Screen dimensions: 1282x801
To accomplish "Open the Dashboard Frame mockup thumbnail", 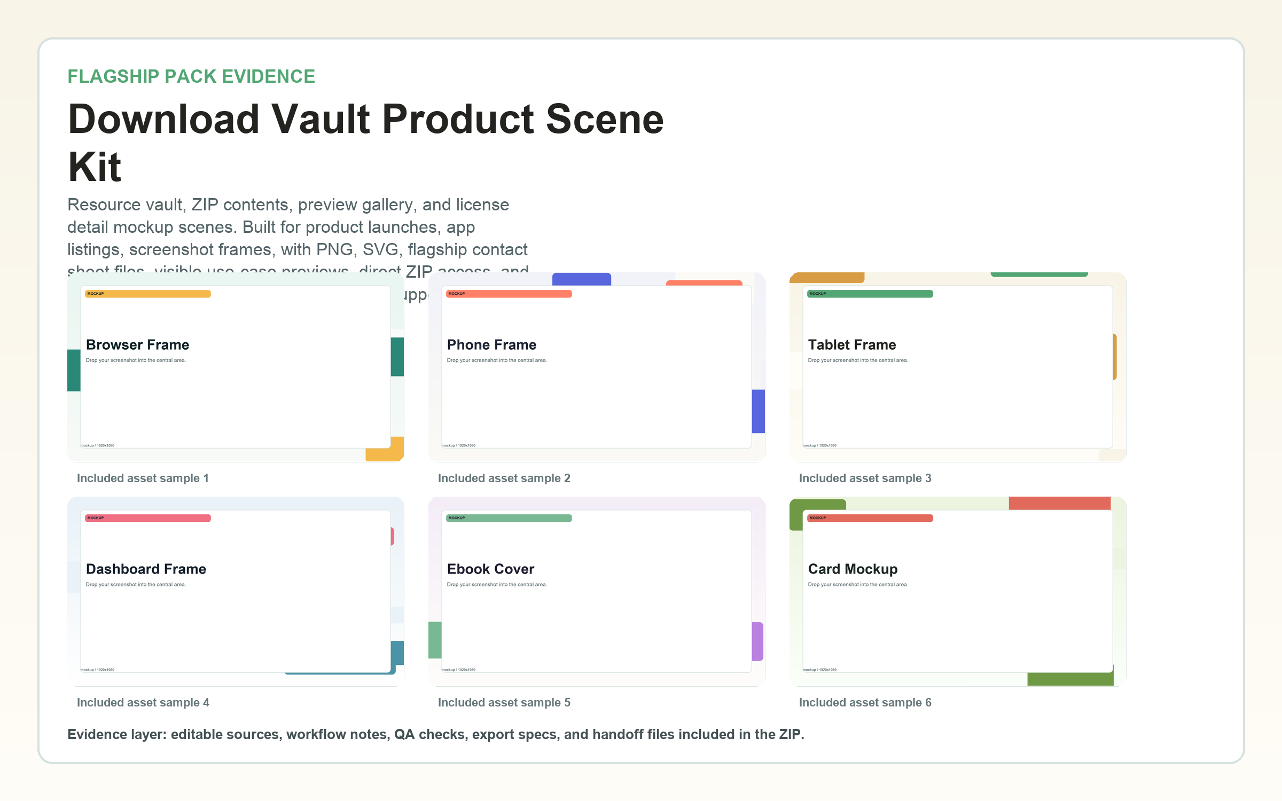I will (236, 591).
